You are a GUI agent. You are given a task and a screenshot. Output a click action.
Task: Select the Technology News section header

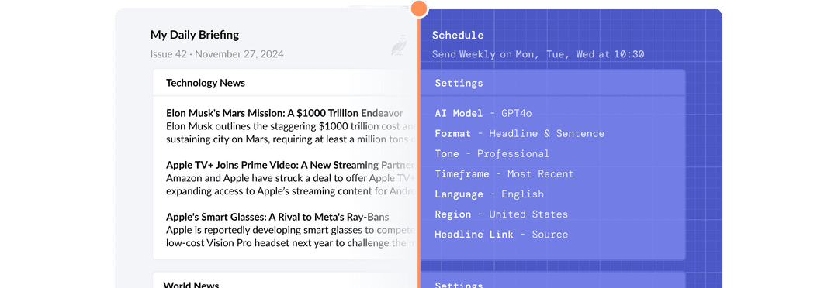pos(205,83)
